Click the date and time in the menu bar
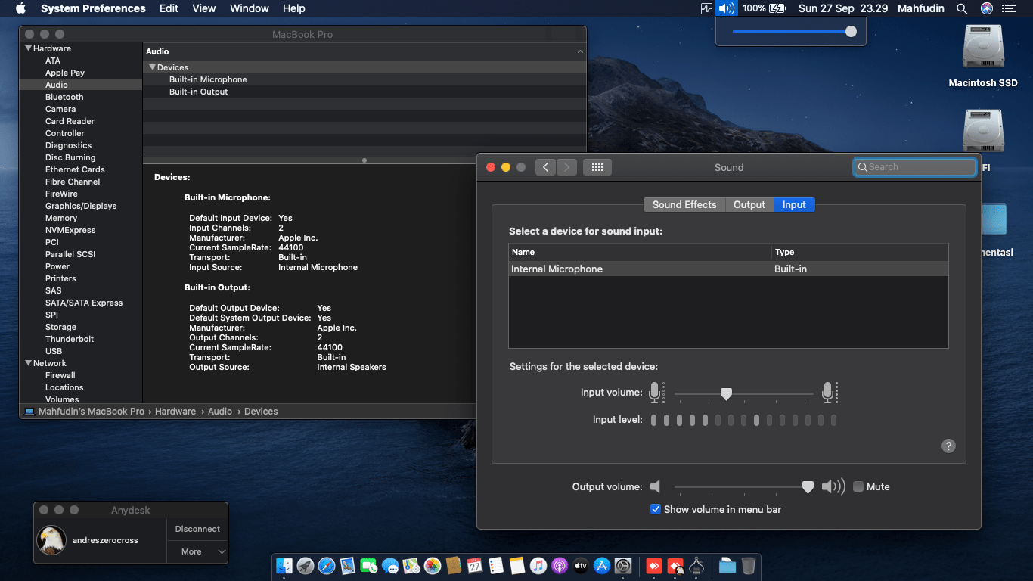The width and height of the screenshot is (1033, 581). click(843, 8)
